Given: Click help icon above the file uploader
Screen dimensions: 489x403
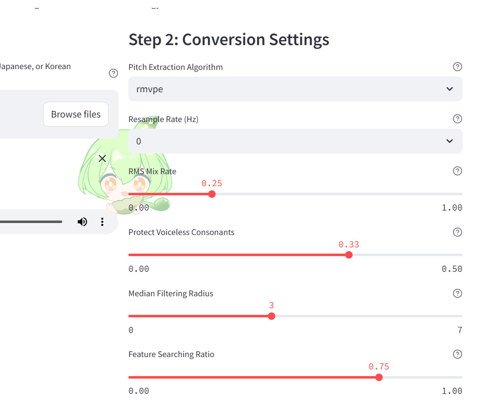Looking at the screenshot, I should [113, 73].
